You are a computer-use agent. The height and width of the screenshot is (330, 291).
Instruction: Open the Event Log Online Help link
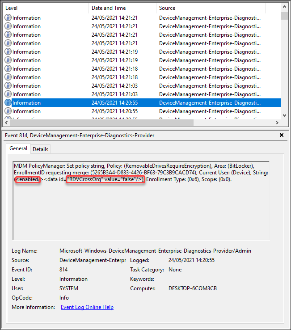pos(87,307)
